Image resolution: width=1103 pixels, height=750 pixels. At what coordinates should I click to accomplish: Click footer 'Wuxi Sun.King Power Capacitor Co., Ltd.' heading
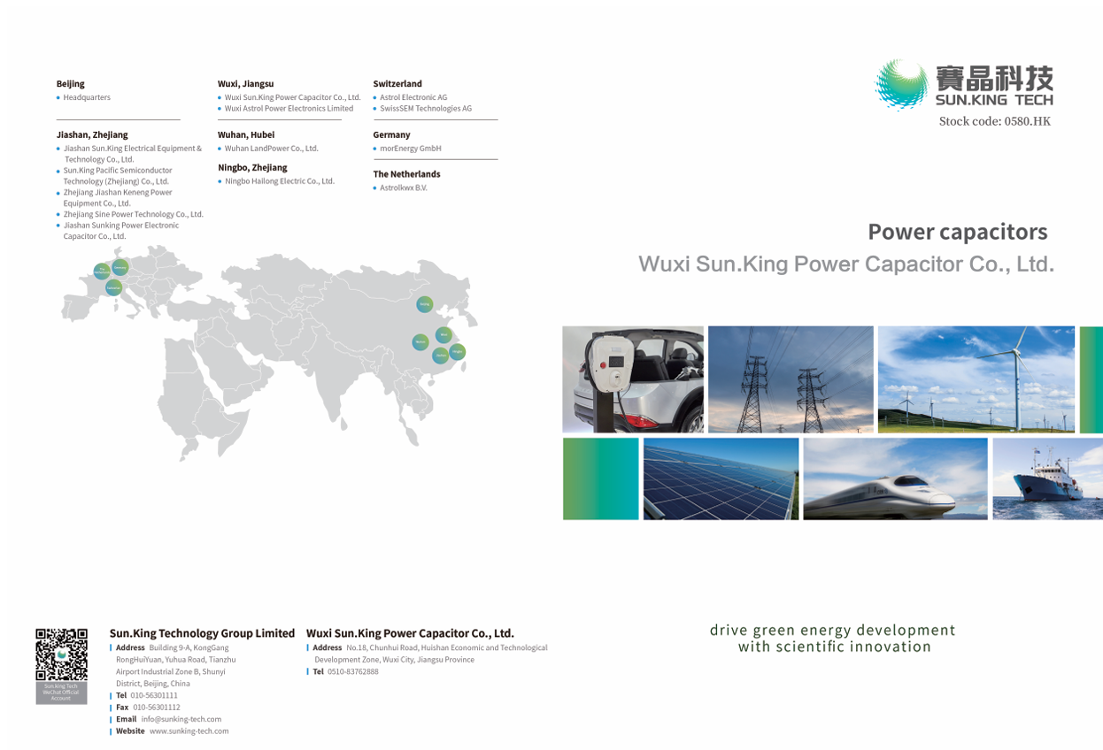410,633
